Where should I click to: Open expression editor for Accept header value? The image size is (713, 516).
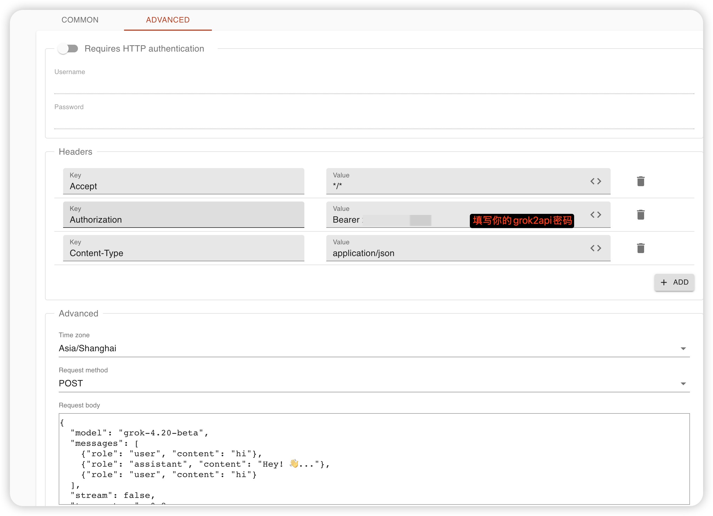tap(596, 181)
